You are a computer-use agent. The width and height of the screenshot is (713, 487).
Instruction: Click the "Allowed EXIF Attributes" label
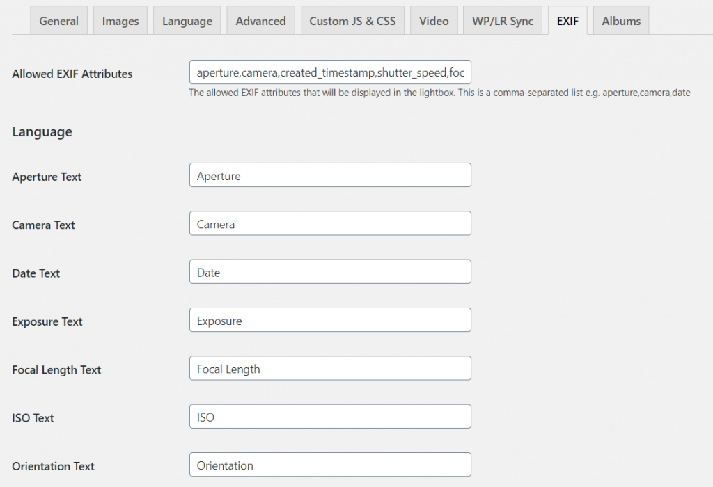pyautogui.click(x=72, y=74)
